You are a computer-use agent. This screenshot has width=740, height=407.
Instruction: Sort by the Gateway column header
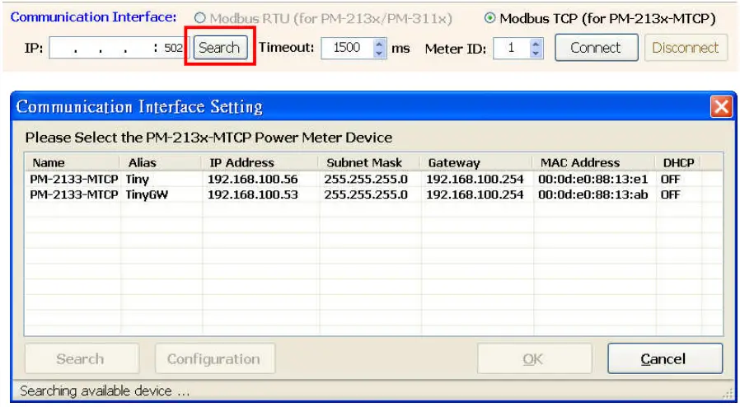pos(477,162)
